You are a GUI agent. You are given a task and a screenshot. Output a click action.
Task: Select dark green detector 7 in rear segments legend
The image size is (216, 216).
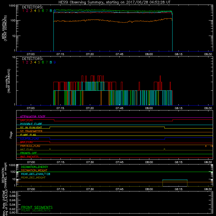[47, 62]
